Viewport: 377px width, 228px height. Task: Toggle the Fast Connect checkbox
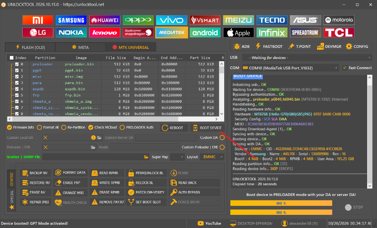point(345,68)
